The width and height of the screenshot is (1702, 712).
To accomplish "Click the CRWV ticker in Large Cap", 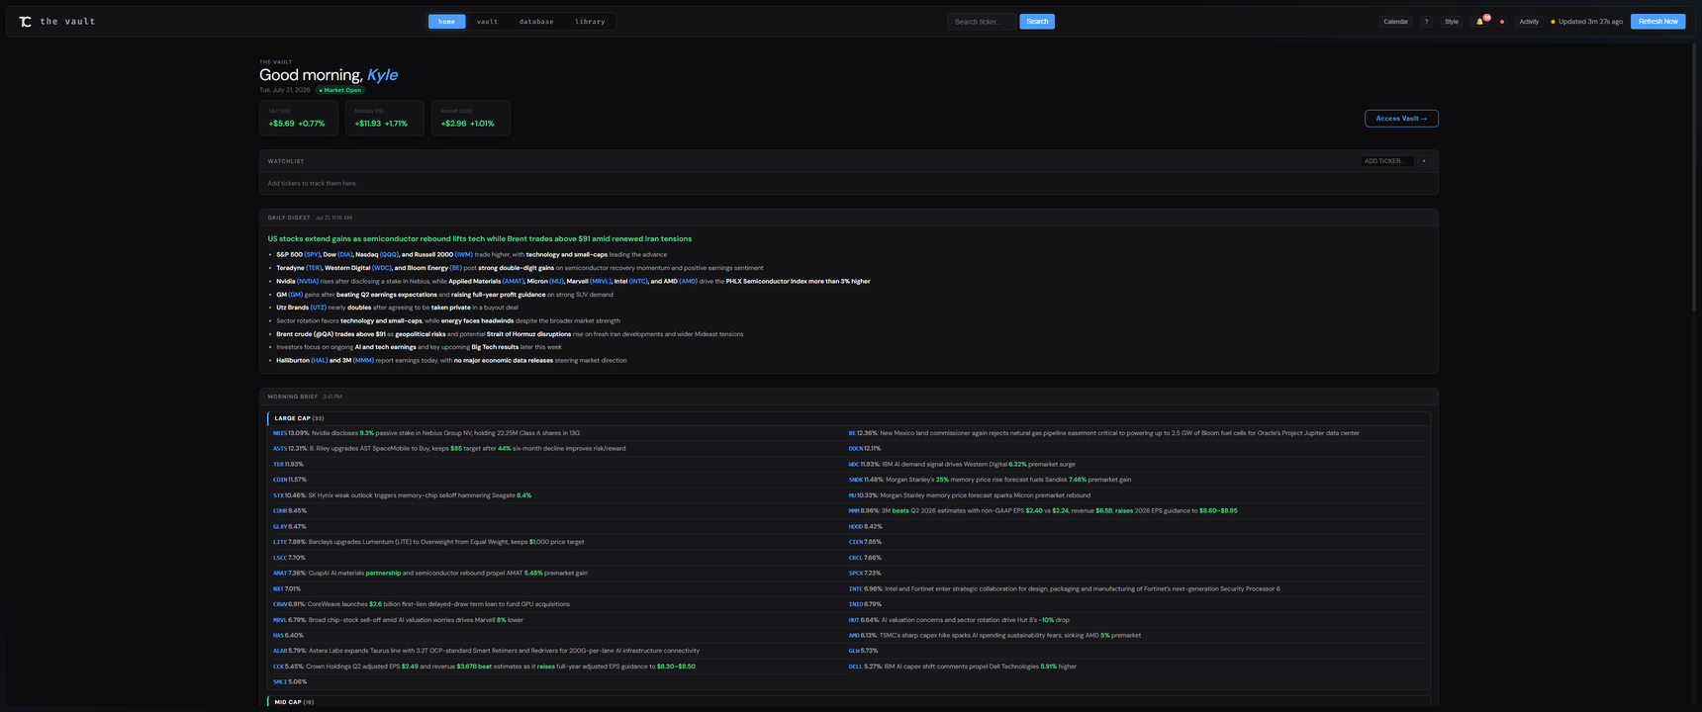I will point(280,604).
